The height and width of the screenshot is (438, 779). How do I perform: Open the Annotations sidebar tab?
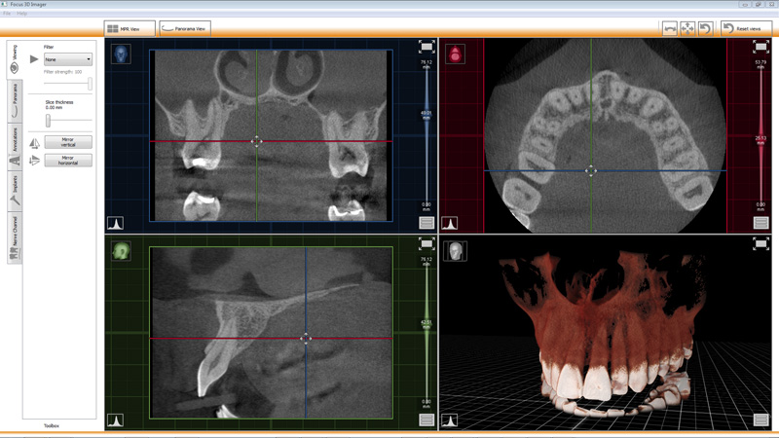pyautogui.click(x=15, y=144)
